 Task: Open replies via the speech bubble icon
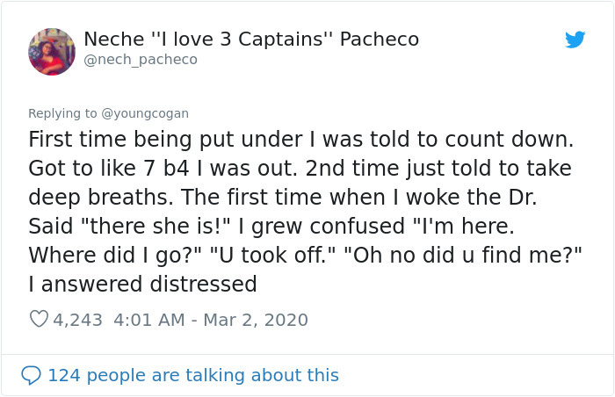[x=30, y=375]
